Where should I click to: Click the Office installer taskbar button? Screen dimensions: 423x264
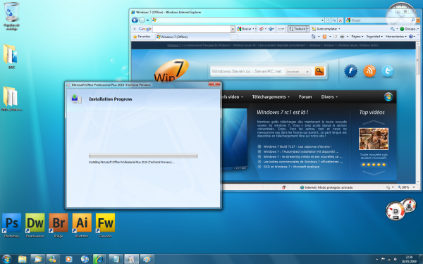tap(131, 259)
